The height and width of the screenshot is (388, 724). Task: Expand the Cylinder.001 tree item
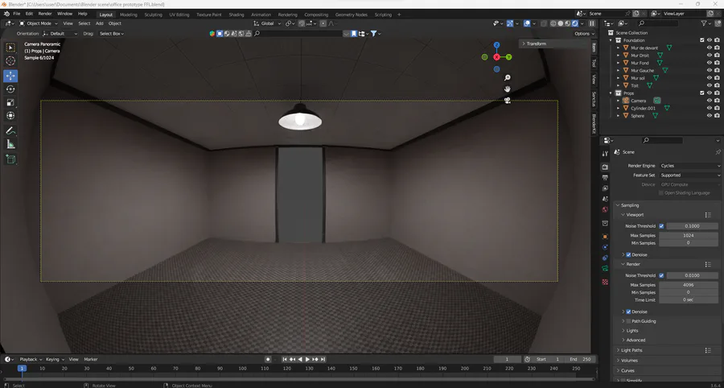click(x=619, y=109)
